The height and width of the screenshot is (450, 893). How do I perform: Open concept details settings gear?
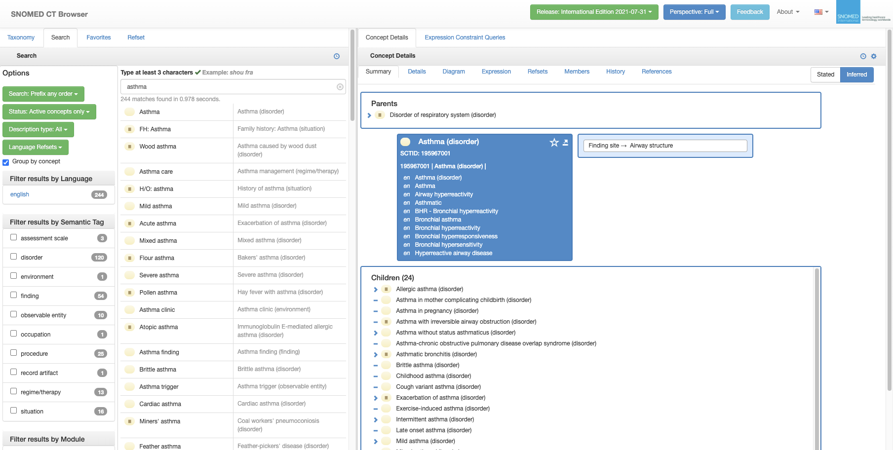(x=874, y=56)
